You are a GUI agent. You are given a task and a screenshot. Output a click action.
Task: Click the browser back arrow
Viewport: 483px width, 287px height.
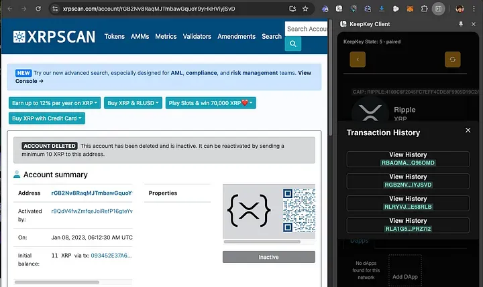click(x=10, y=9)
